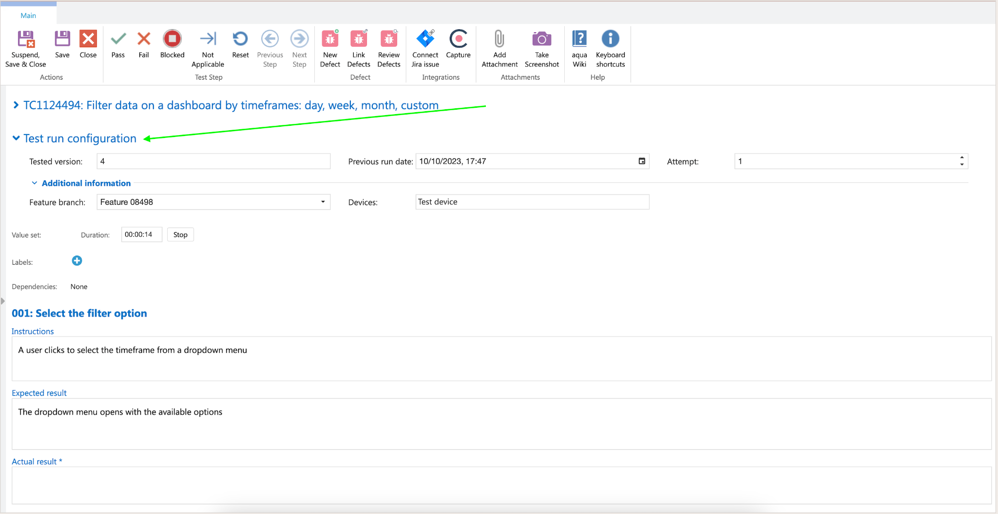Reset the test step

240,39
